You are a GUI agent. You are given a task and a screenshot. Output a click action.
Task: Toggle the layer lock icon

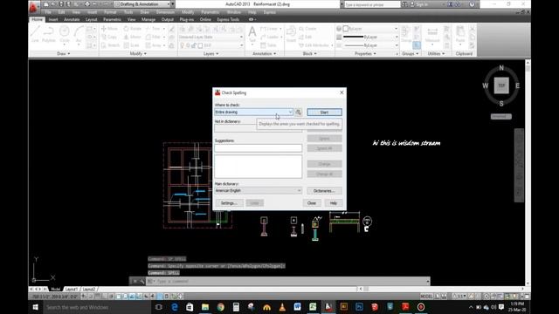coord(194,45)
